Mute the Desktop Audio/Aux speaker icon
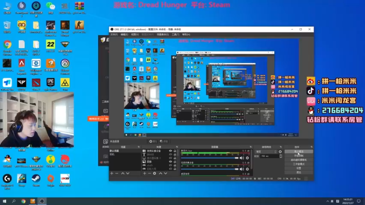The image size is (365, 205). coord(242,158)
